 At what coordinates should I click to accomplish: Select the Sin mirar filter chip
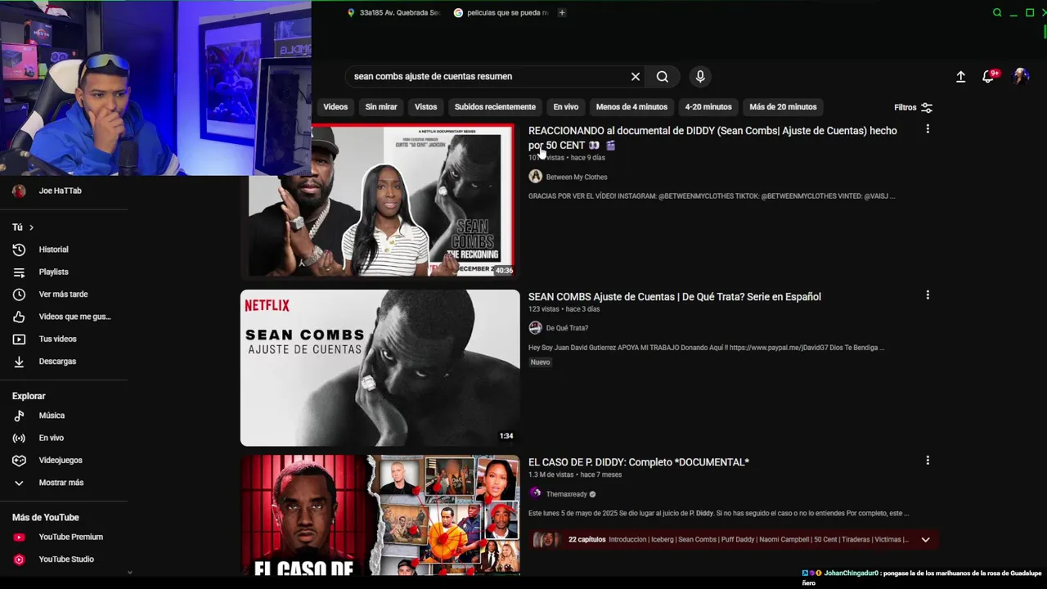tap(381, 106)
